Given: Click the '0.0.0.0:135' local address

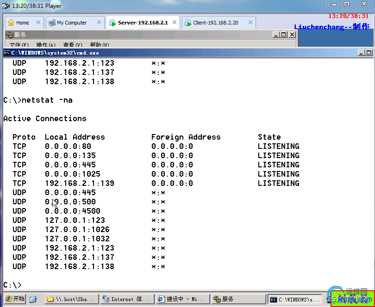Looking at the screenshot, I should [70, 155].
